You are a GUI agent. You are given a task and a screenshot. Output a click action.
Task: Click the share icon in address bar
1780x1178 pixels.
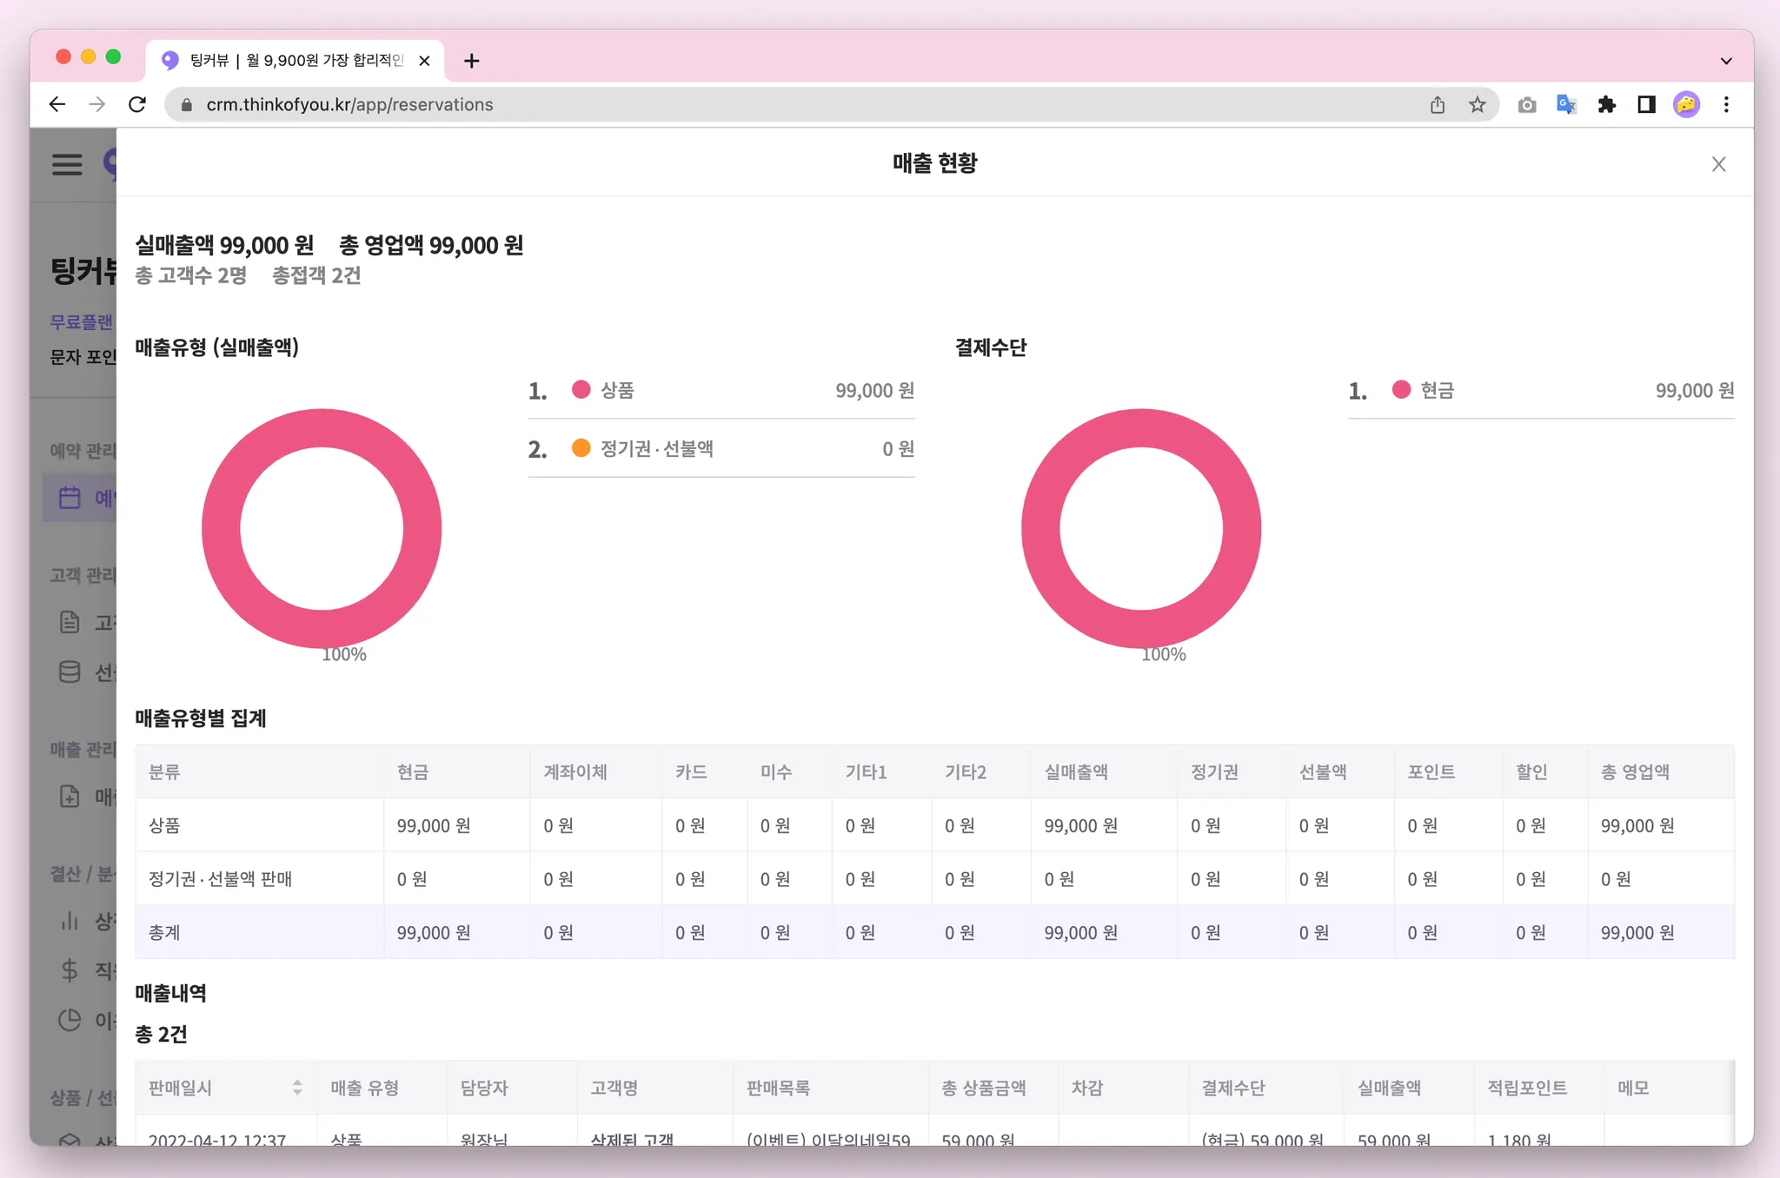pos(1438,104)
